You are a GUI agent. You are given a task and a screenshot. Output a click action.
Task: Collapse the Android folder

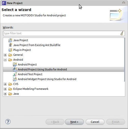(x=5, y=60)
